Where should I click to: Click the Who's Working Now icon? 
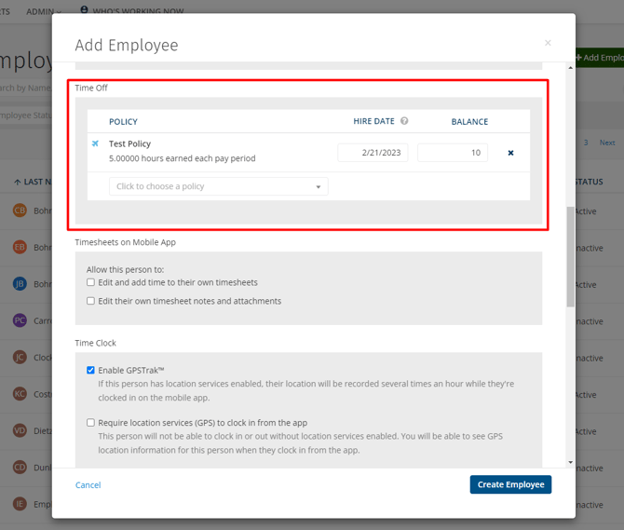click(x=85, y=10)
